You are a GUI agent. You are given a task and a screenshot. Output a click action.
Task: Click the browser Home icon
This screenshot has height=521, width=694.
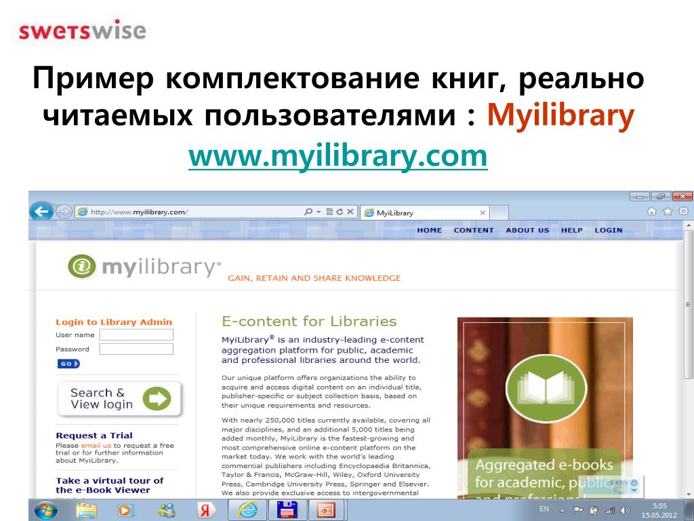[651, 212]
